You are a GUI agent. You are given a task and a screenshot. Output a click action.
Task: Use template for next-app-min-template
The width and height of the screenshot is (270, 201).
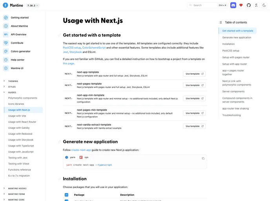(194, 99)
